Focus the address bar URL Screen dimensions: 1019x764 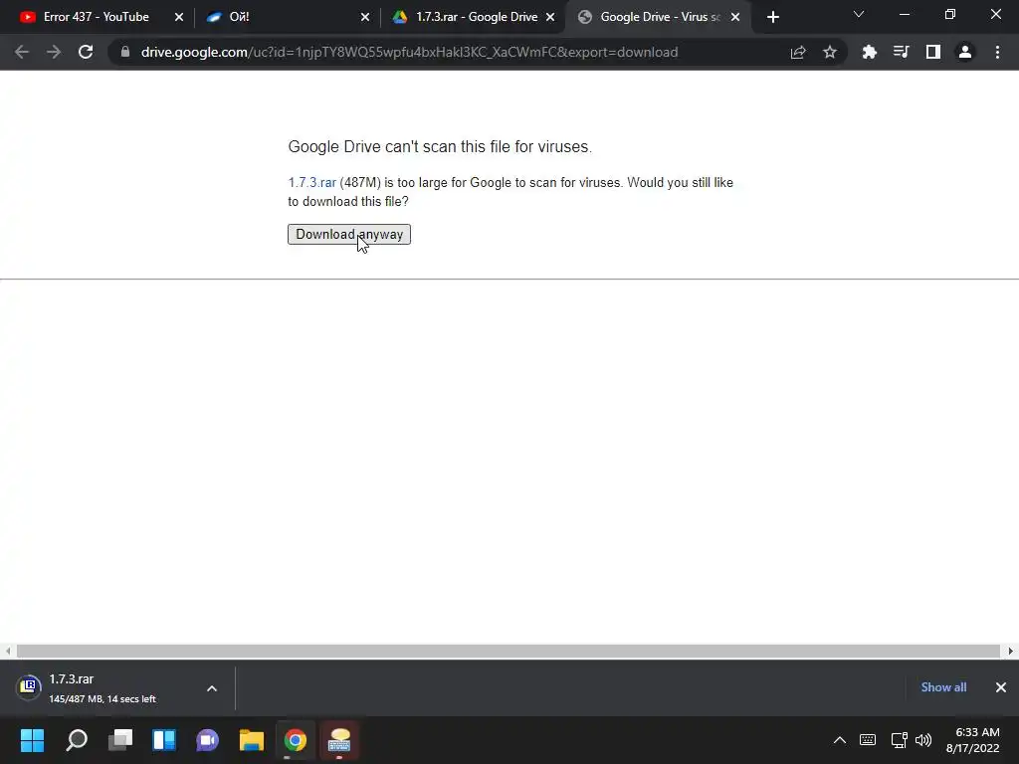pos(409,52)
